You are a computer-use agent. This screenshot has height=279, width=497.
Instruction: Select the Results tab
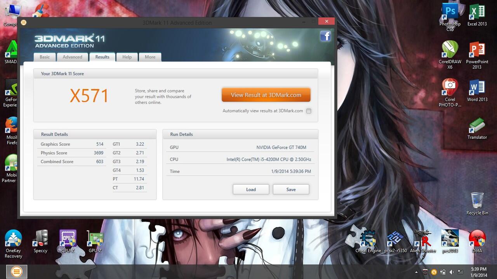102,57
